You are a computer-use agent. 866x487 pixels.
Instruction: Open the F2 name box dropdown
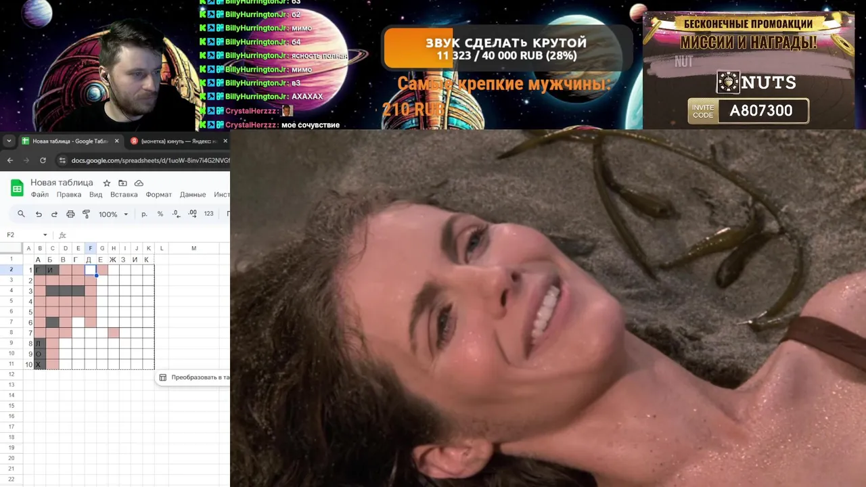pyautogui.click(x=45, y=235)
